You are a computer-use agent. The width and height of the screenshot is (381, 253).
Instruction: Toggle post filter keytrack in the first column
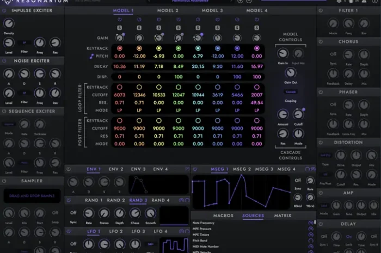(120, 120)
